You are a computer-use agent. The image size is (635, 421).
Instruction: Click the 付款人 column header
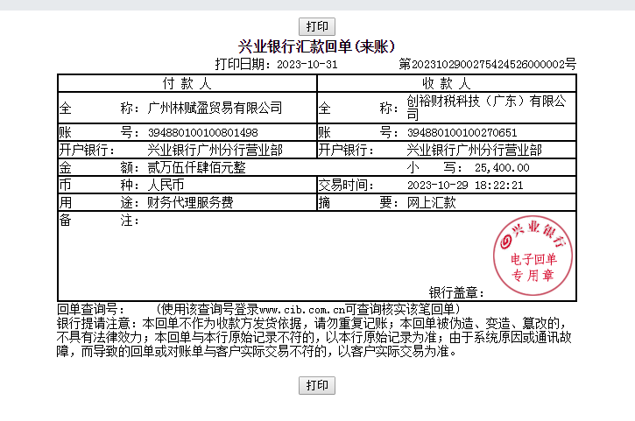coord(187,83)
